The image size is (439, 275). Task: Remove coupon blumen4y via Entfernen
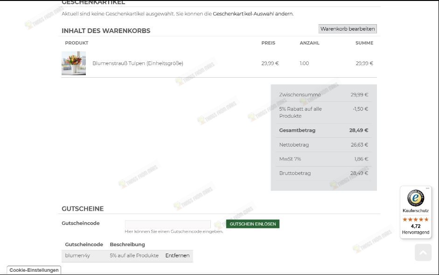point(177,255)
